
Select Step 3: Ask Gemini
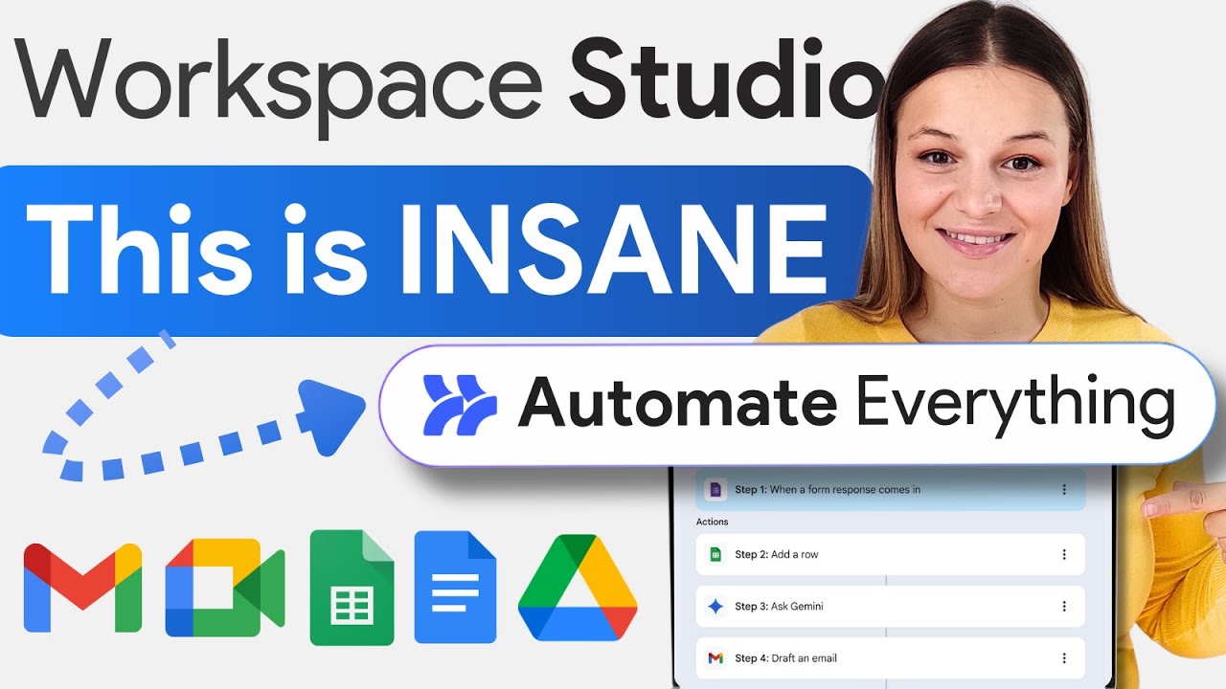click(x=891, y=606)
